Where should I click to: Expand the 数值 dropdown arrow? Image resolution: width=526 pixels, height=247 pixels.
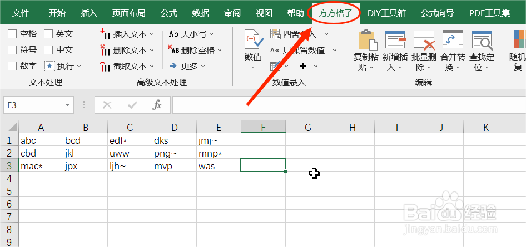pyautogui.click(x=253, y=67)
